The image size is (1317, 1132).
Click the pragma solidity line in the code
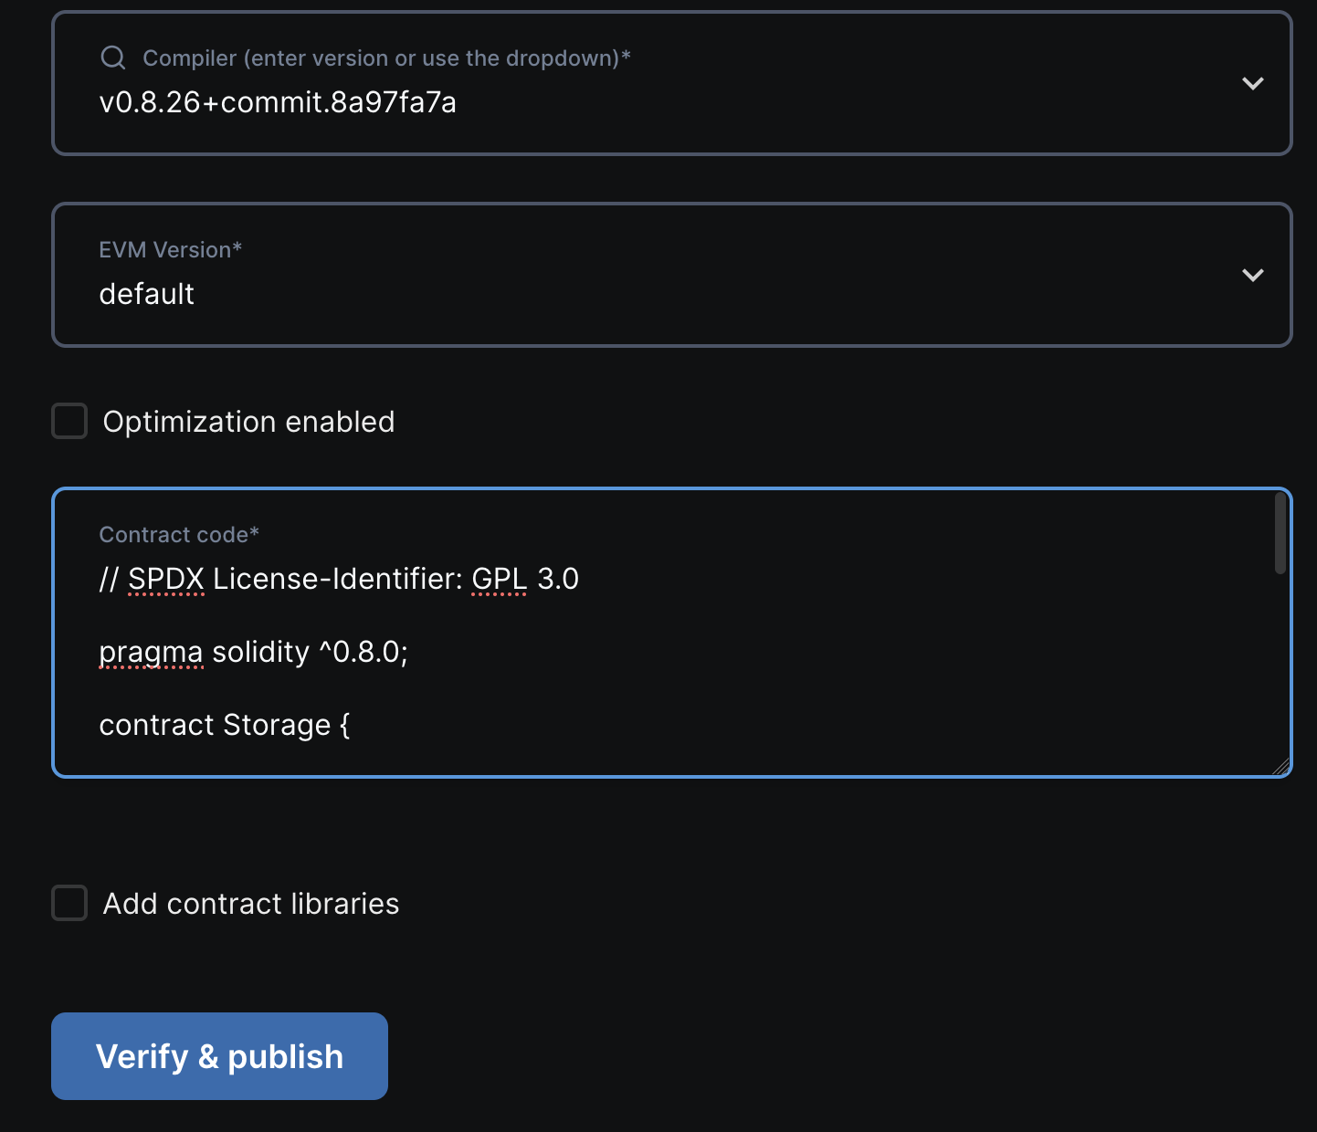pyautogui.click(x=254, y=652)
